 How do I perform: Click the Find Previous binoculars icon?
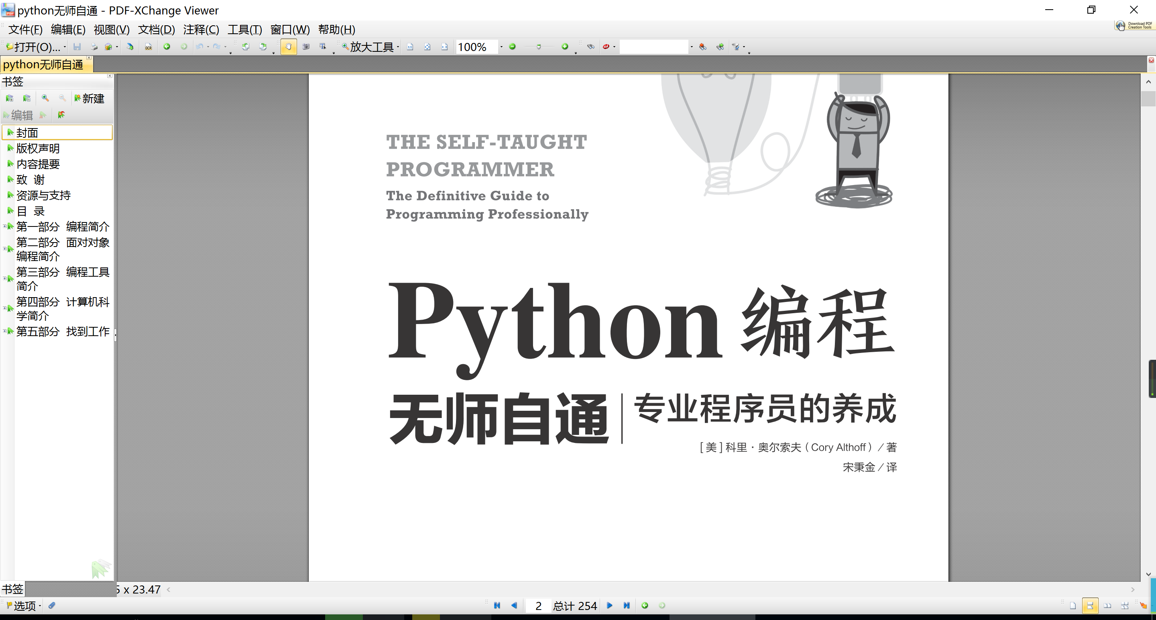click(703, 47)
